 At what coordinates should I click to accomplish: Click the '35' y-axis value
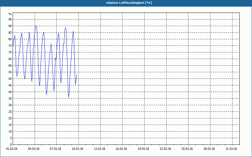tap(10, 99)
